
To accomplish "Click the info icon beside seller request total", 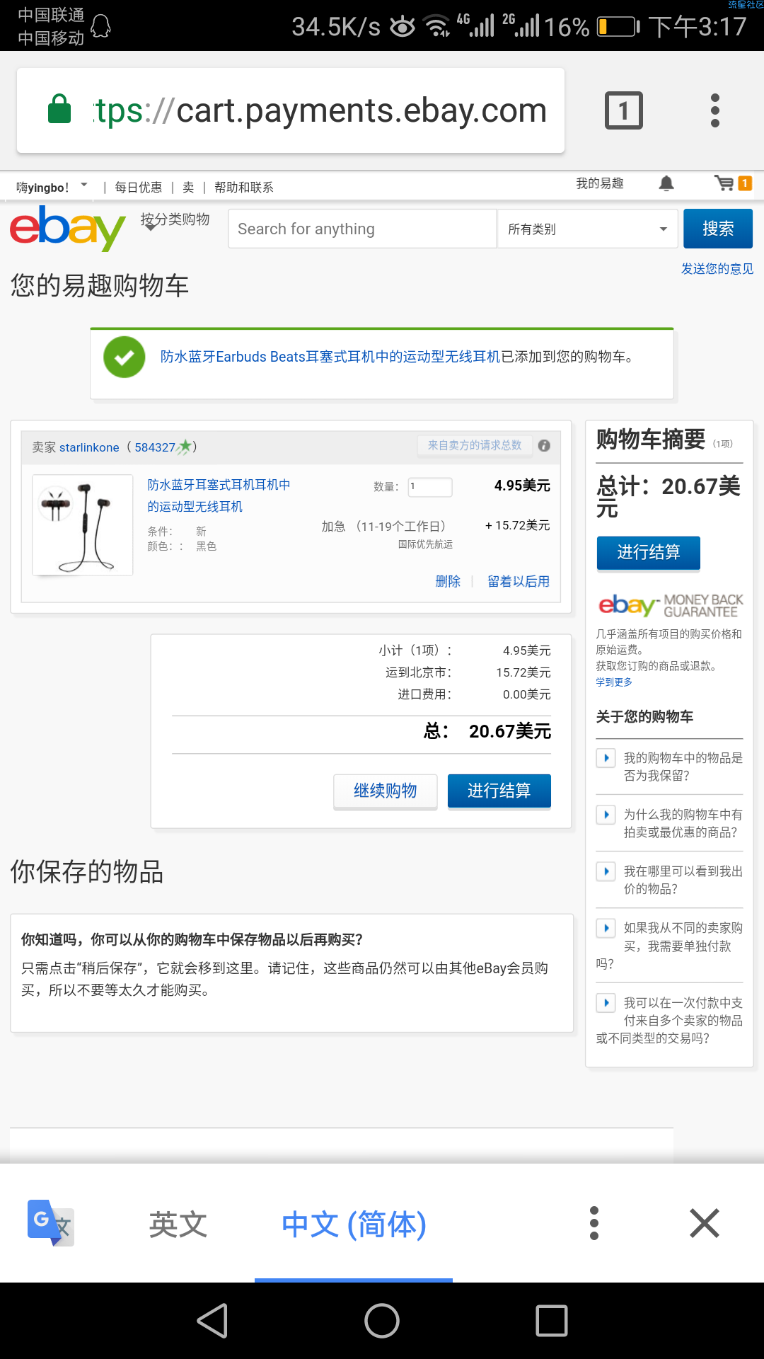I will click(544, 445).
